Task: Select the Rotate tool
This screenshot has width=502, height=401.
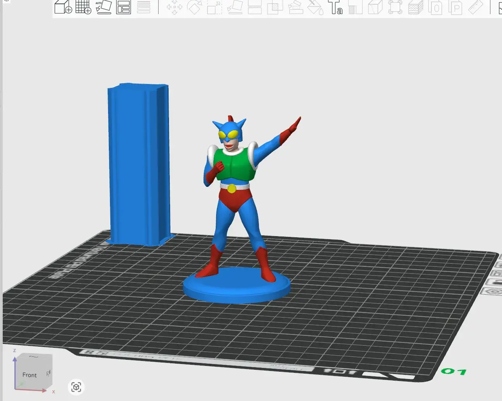Action: click(194, 7)
